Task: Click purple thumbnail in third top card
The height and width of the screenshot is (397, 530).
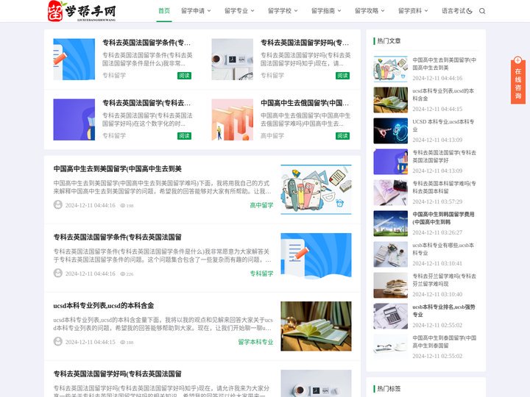Action: coord(74,120)
